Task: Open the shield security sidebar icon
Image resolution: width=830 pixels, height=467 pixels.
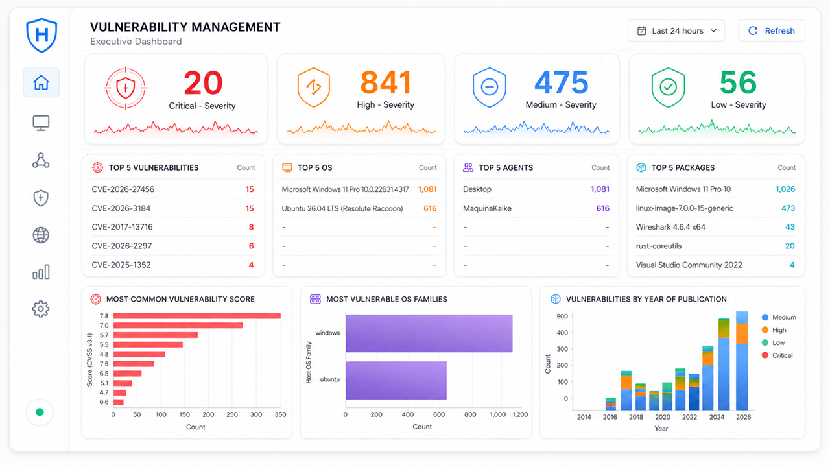Action: point(41,198)
